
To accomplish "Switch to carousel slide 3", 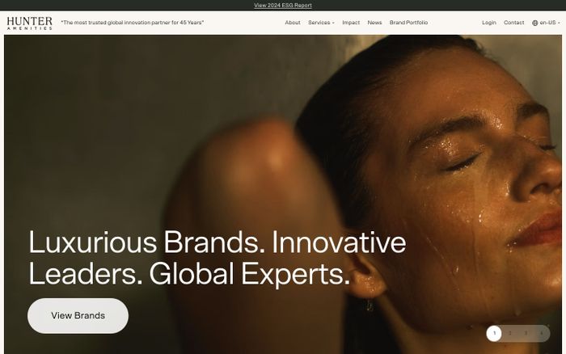I will (x=526, y=333).
